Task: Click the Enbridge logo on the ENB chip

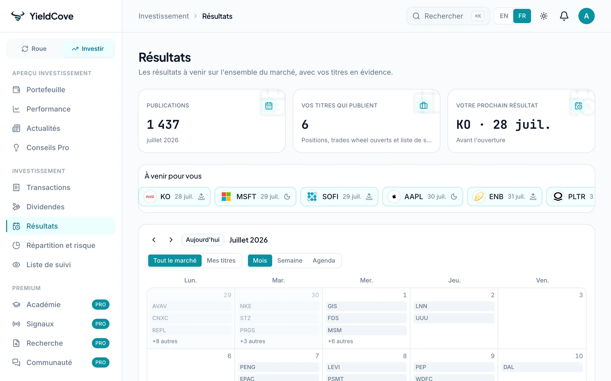Action: click(479, 197)
